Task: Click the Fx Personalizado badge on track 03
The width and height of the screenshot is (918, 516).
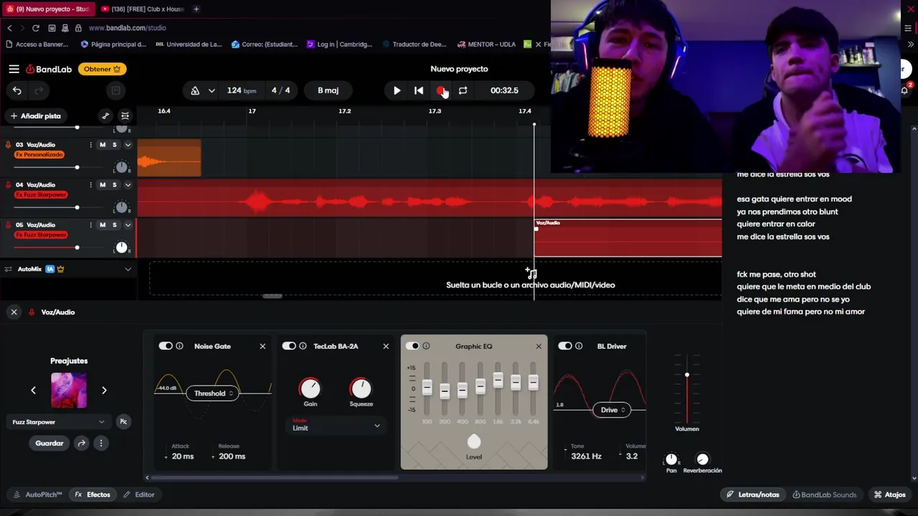Action: click(x=39, y=155)
